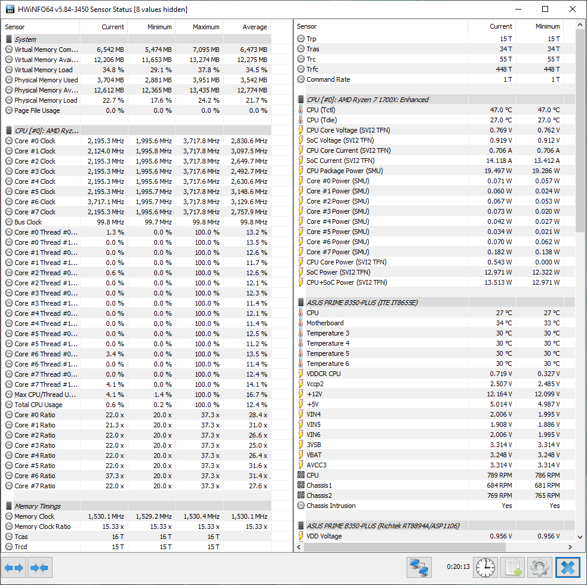Viewport: 587px width, 585px height.
Task: Maximize the HWiNFO64 Sensor Status window
Action: (545, 9)
